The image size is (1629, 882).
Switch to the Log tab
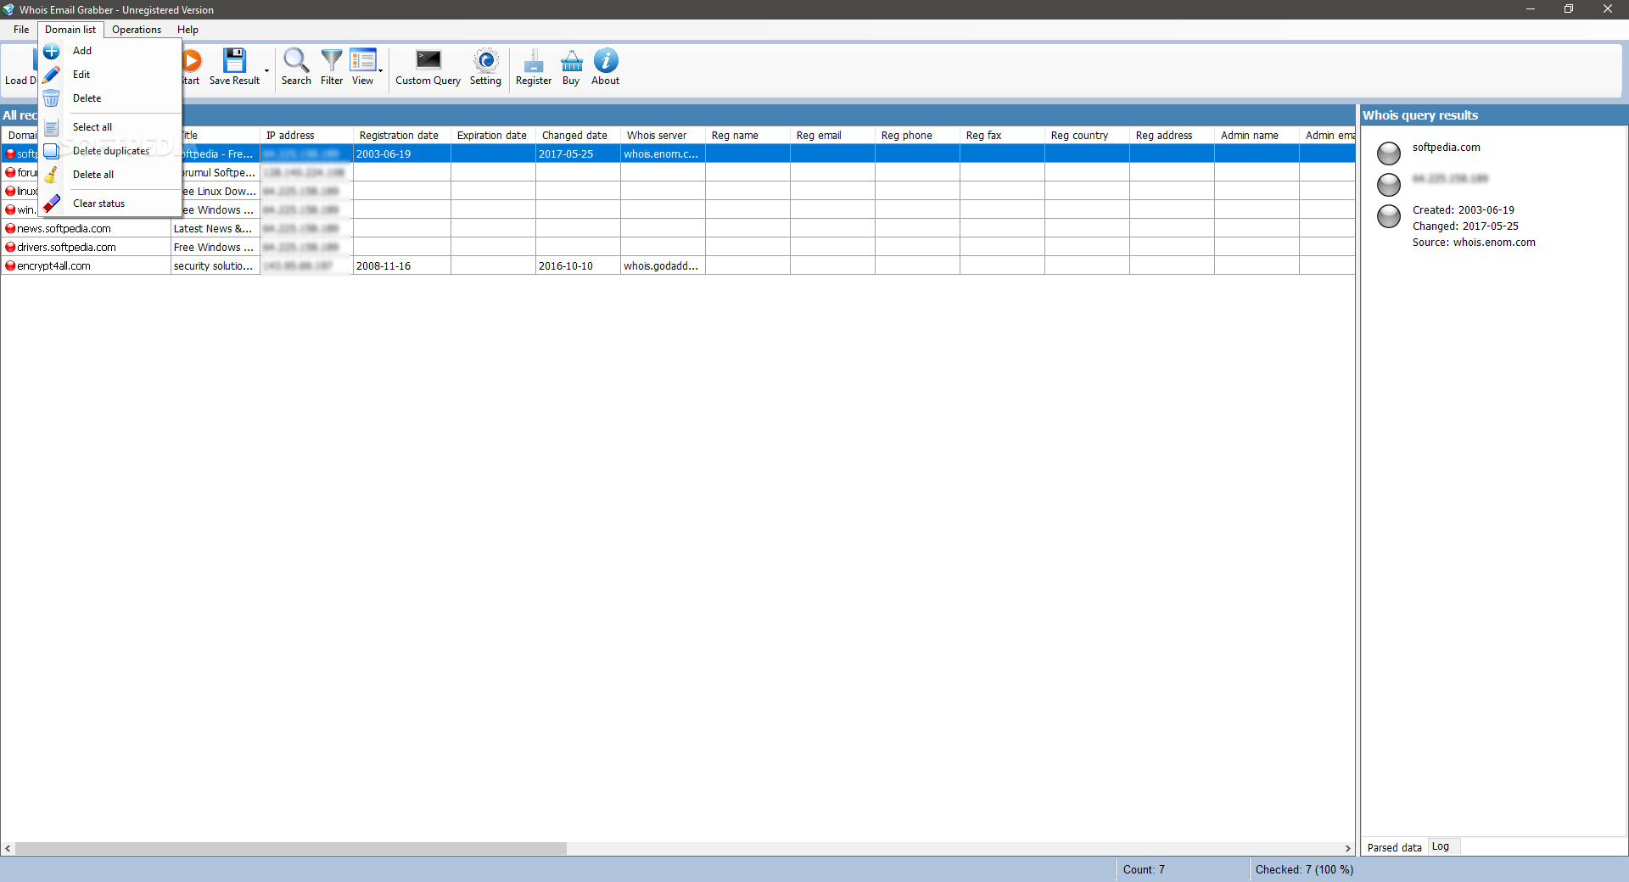(1441, 846)
